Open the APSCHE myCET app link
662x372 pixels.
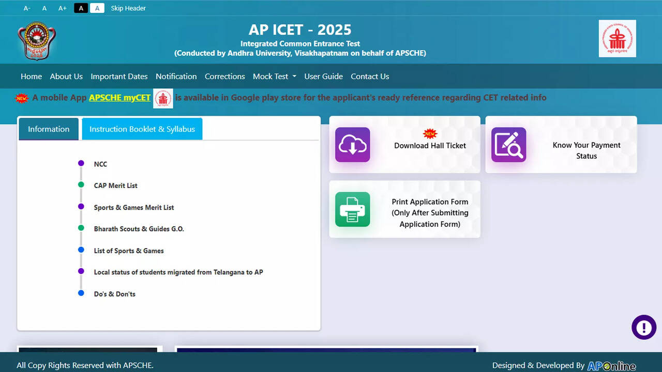coord(119,98)
